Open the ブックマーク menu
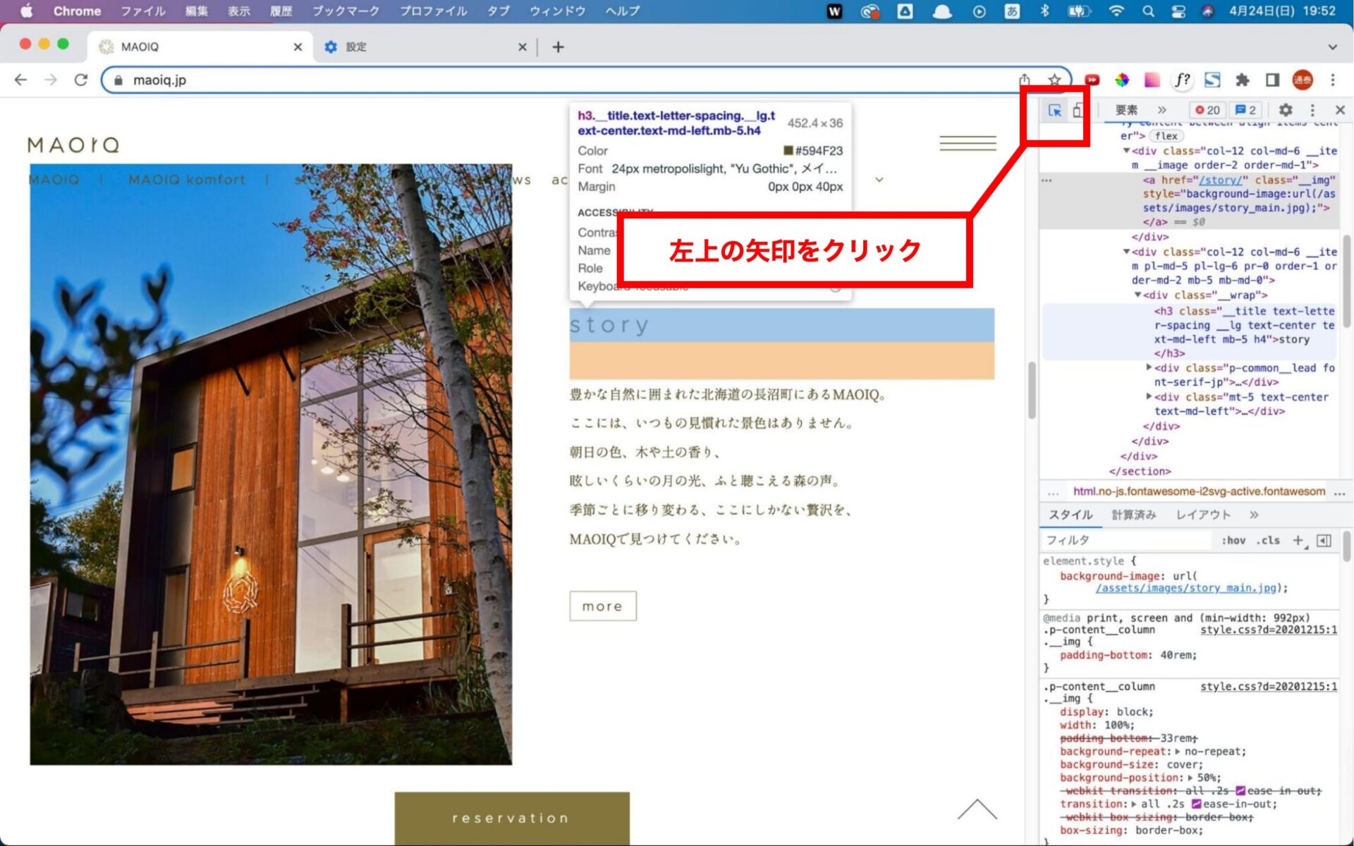Screen dimensions: 1354x846 coord(346,11)
